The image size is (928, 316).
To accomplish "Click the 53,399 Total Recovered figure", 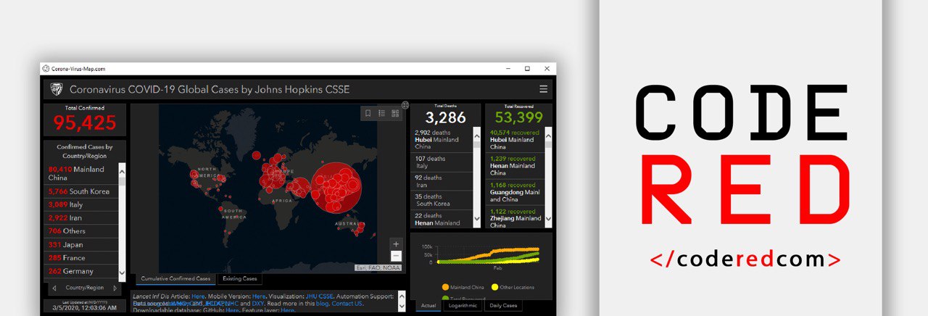I will click(x=519, y=117).
